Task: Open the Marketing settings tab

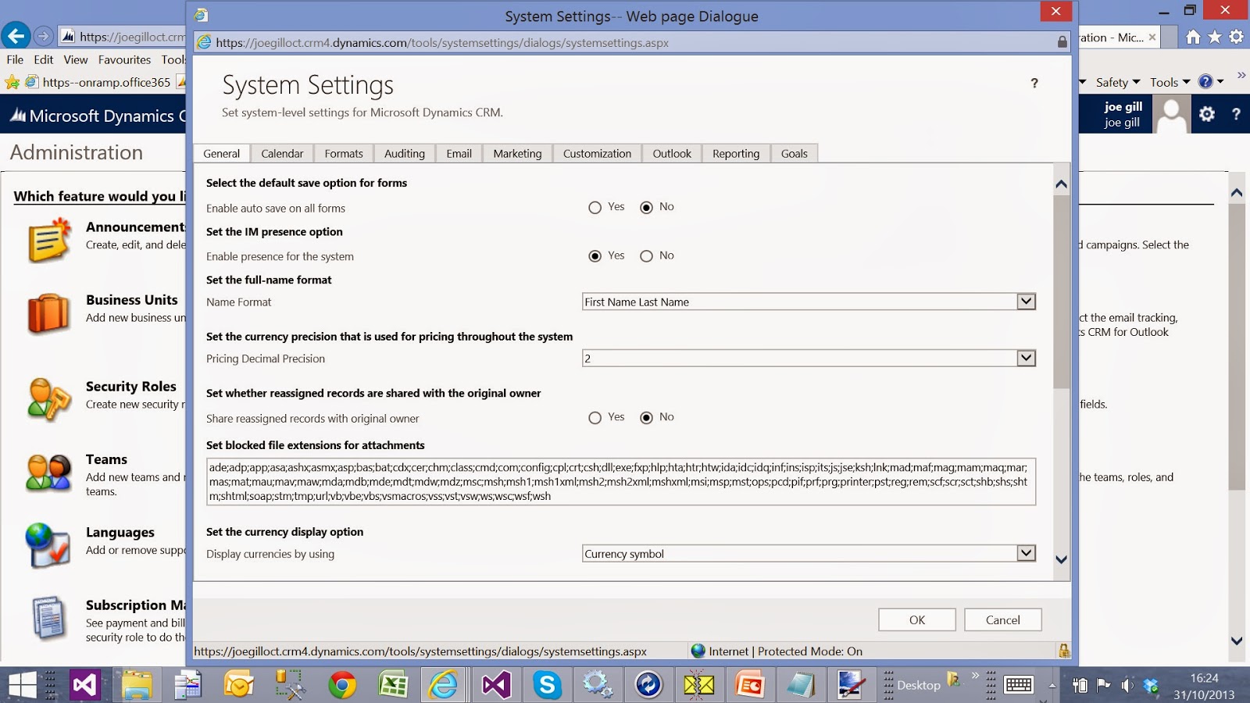Action: (x=516, y=153)
